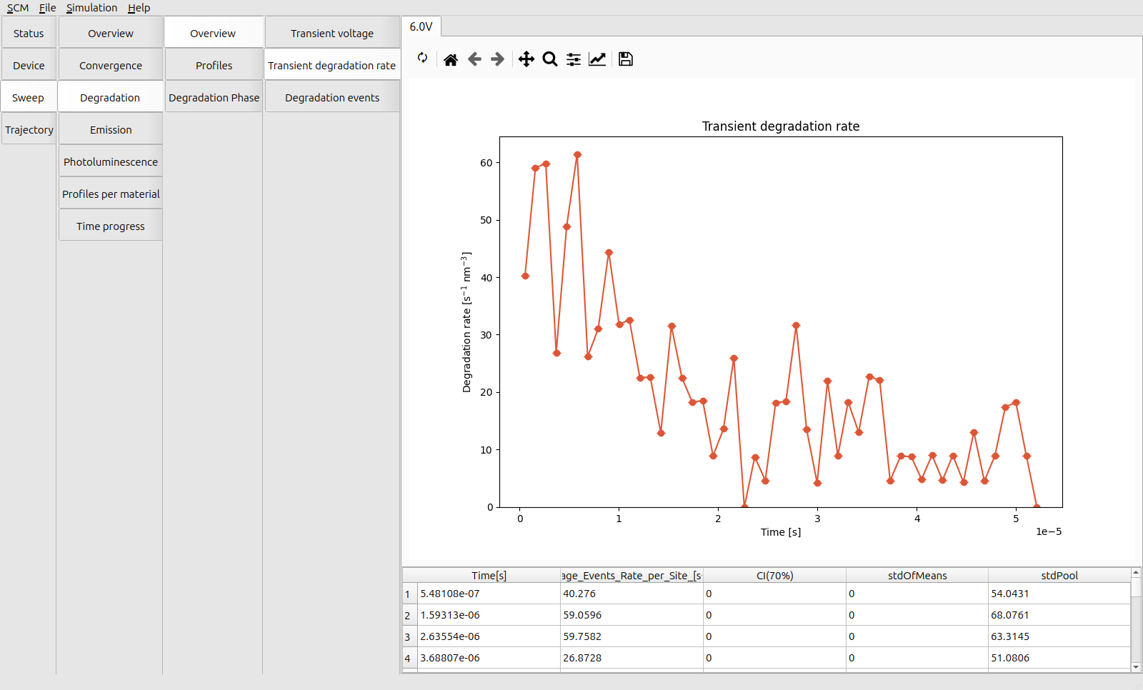
Task: Click the Degradation Phase tab
Action: point(214,98)
